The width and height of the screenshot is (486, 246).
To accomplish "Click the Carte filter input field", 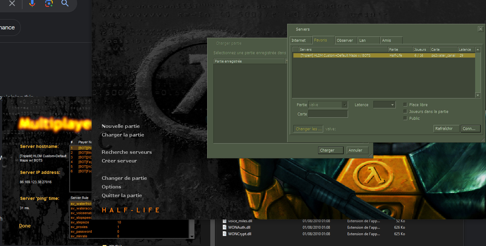I will (x=328, y=114).
